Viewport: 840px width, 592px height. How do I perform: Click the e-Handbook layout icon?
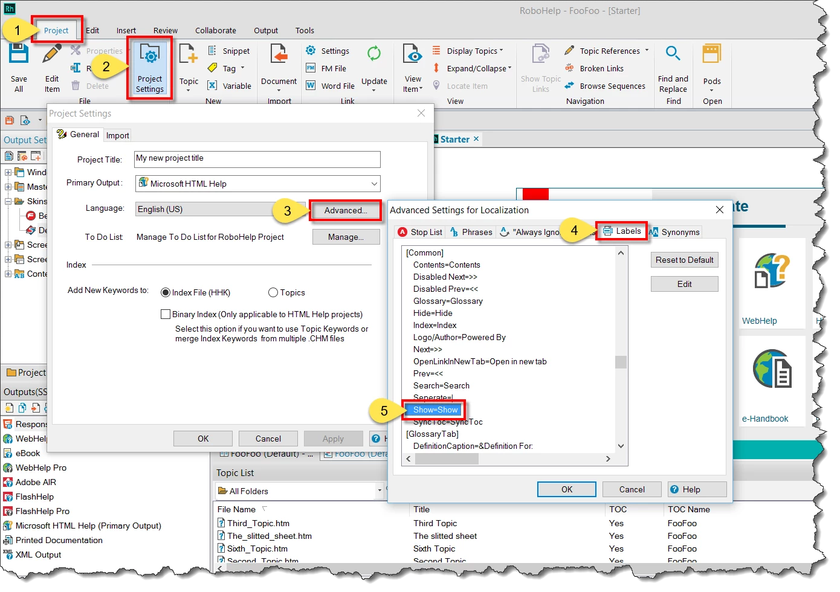tap(772, 369)
